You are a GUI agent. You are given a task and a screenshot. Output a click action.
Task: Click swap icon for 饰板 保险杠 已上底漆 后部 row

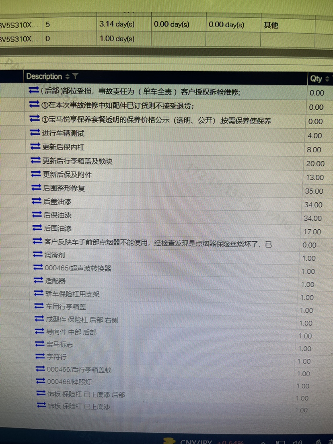tap(41, 393)
